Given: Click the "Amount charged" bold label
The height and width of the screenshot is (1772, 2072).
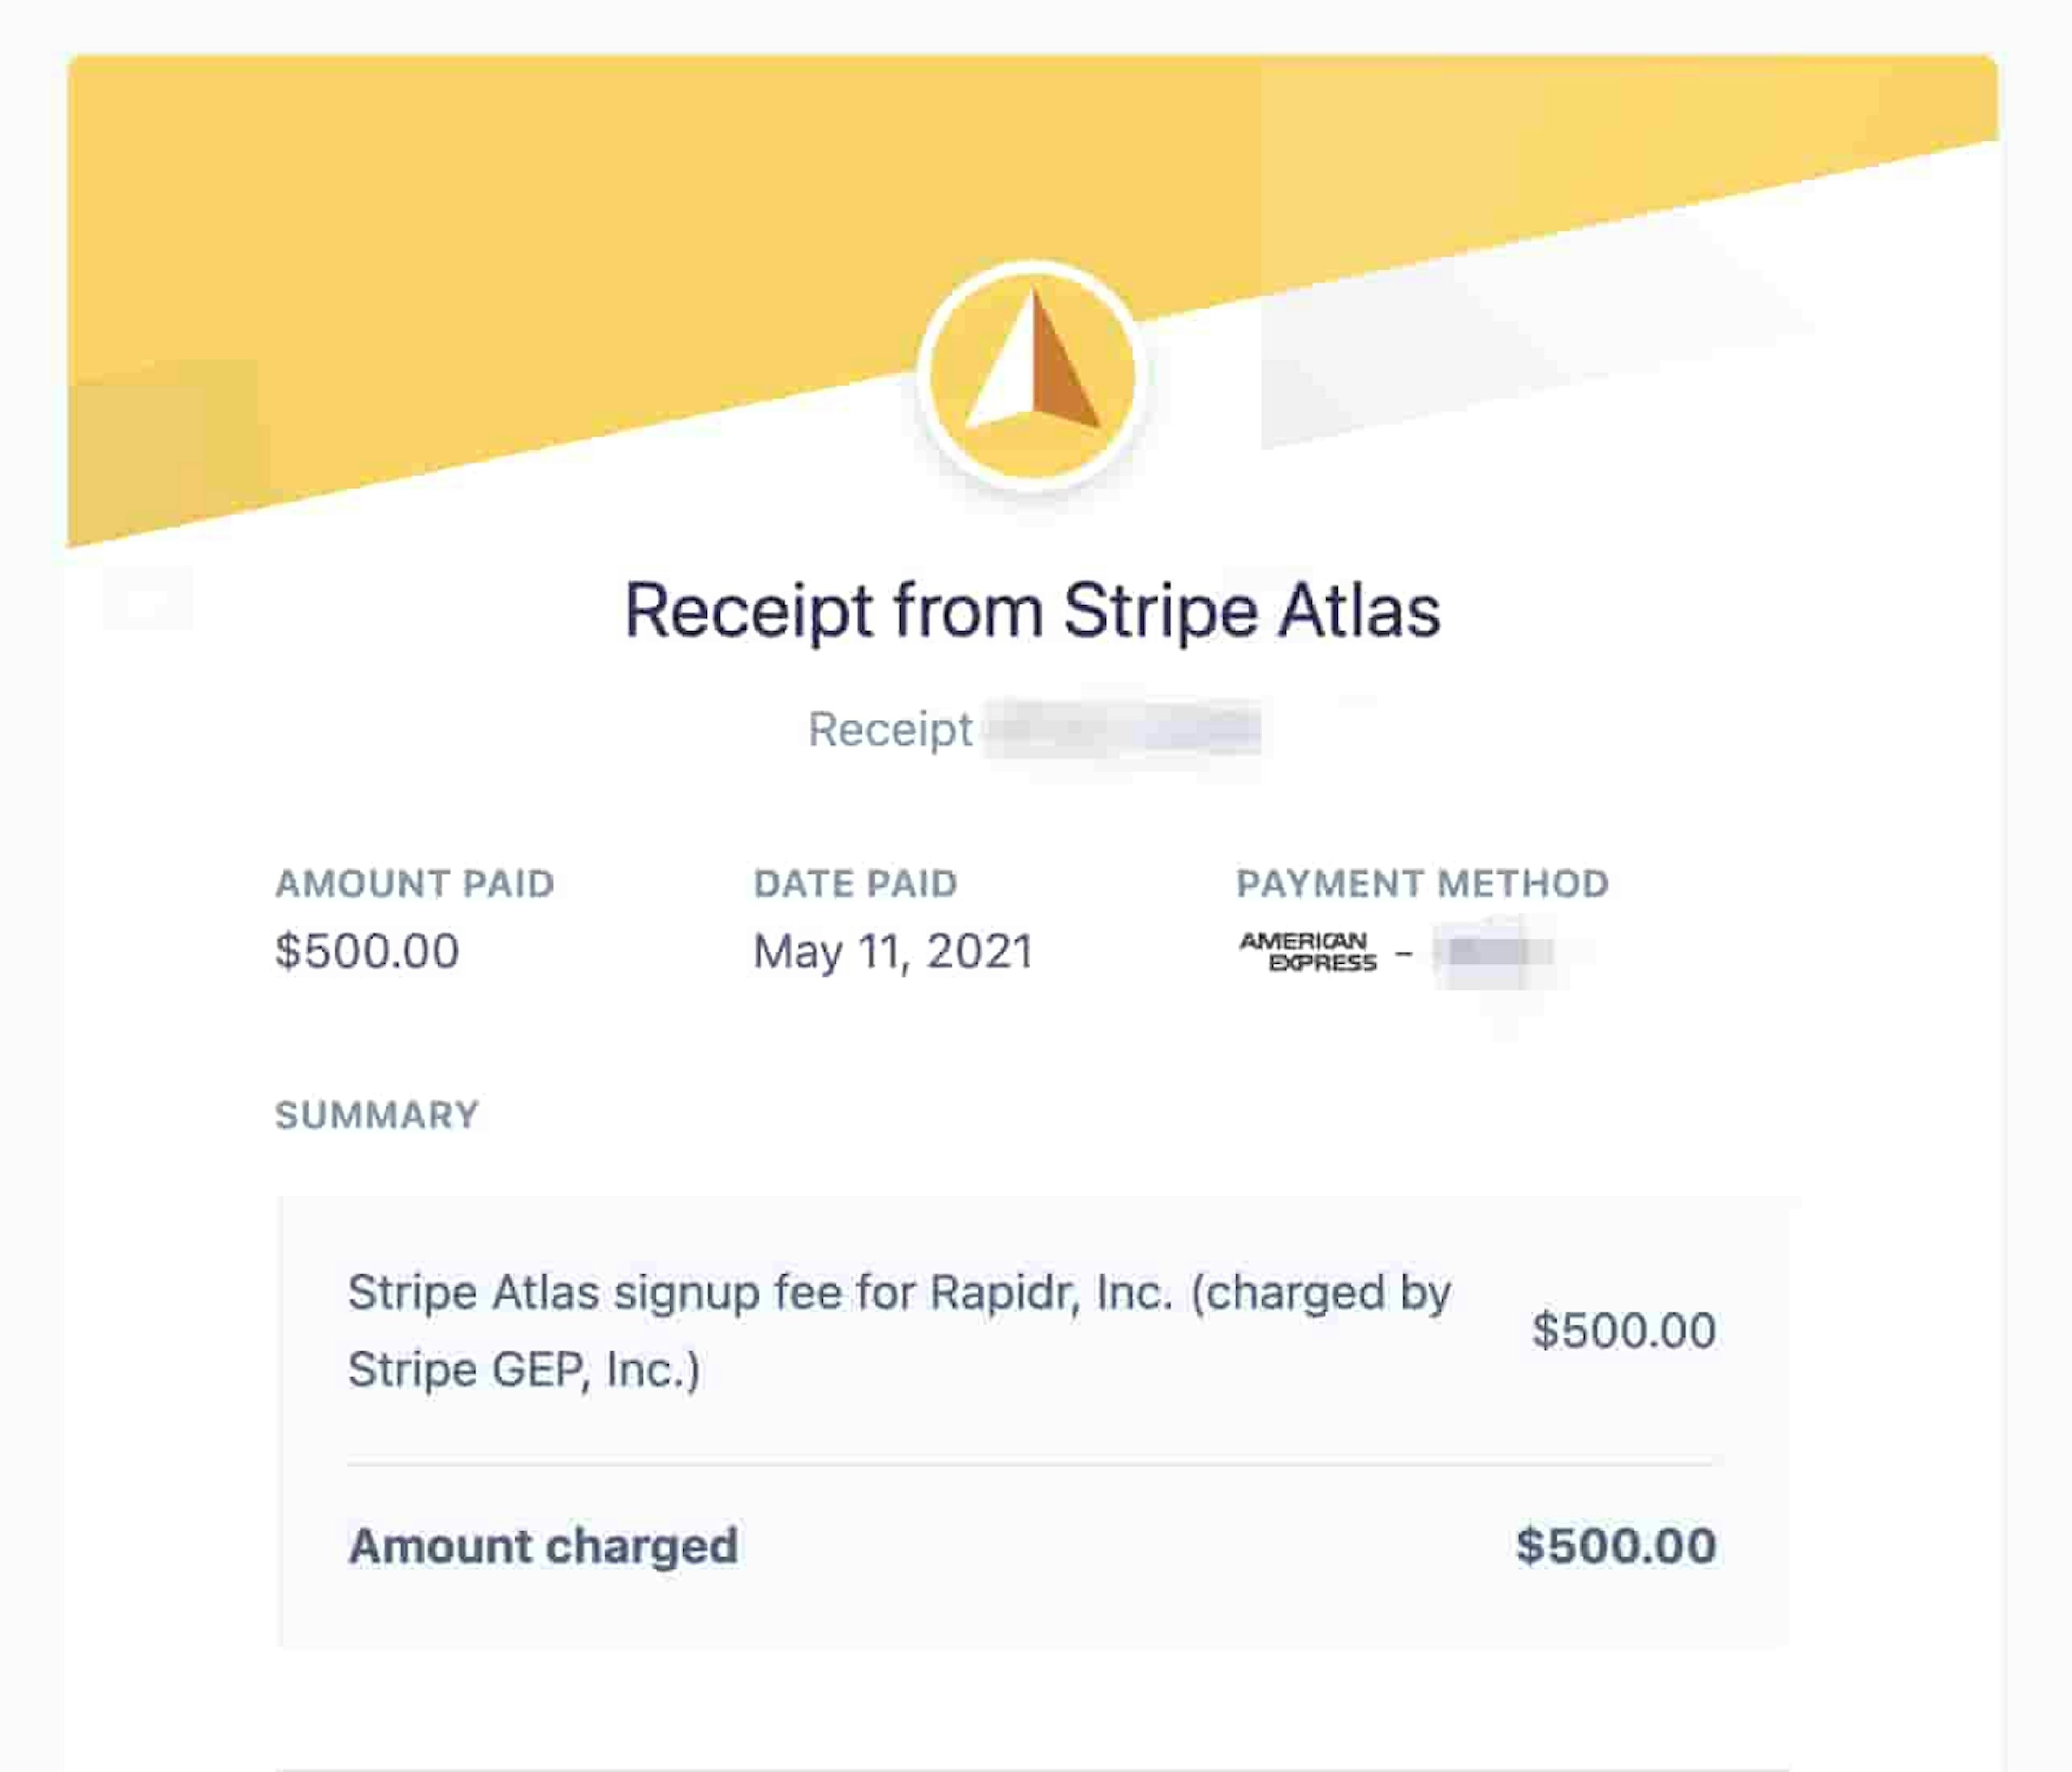Looking at the screenshot, I should pyautogui.click(x=543, y=1546).
